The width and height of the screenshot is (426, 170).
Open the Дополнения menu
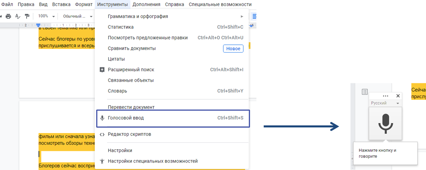click(x=147, y=5)
